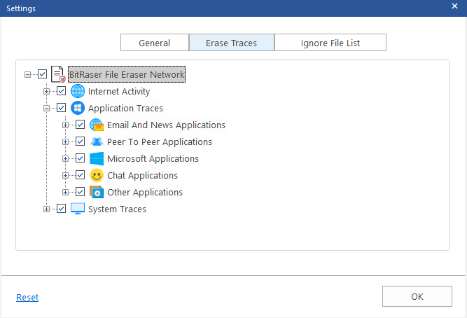Screen dimensions: 467x318
Task: Select the Microsoft Applications label
Action: click(x=153, y=158)
